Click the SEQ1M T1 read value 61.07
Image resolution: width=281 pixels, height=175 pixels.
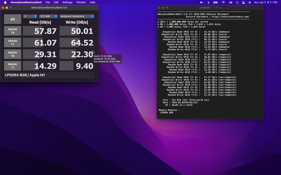click(40, 42)
